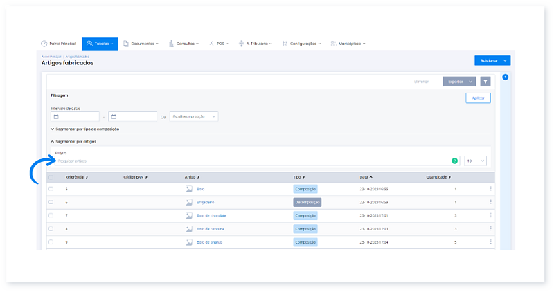This screenshot has width=554, height=292.
Task: Open the row options menu for Bolo
Action: pos(490,188)
